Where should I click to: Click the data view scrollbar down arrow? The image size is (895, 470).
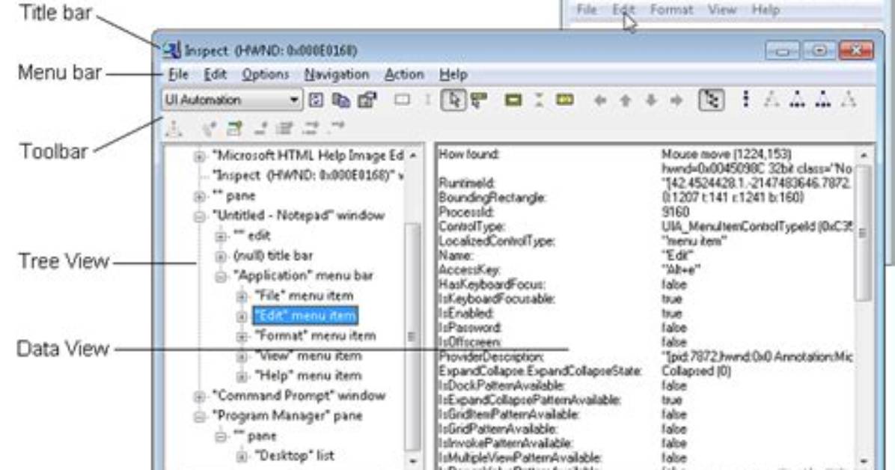coord(864,460)
